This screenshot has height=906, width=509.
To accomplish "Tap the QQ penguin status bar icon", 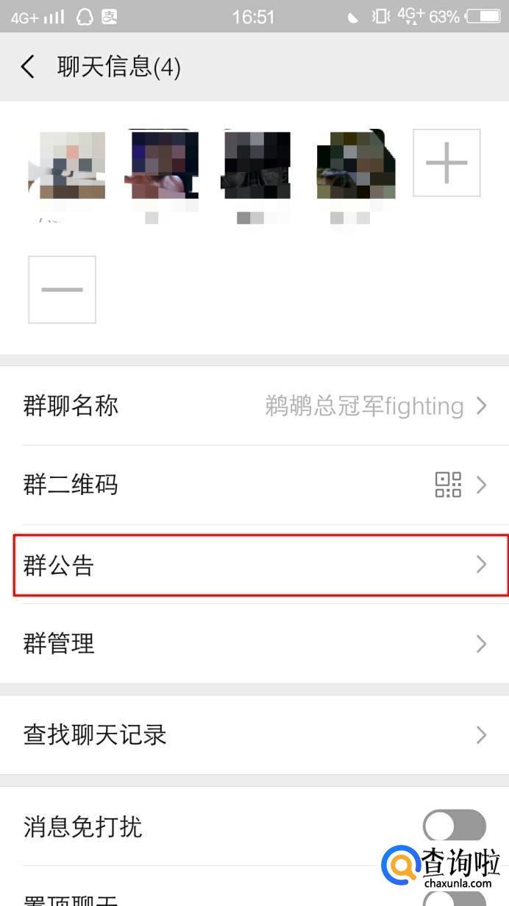I will point(85,16).
